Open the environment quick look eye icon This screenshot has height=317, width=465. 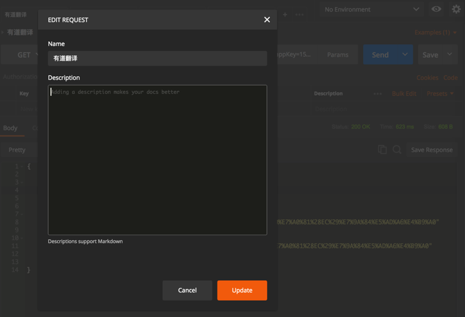click(x=436, y=9)
